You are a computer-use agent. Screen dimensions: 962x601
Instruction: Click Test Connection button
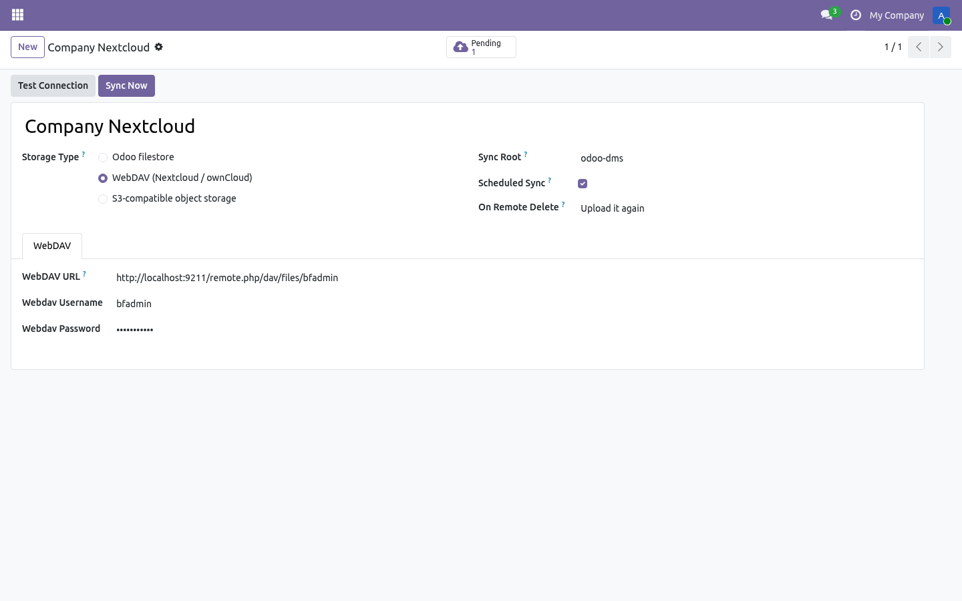click(53, 85)
